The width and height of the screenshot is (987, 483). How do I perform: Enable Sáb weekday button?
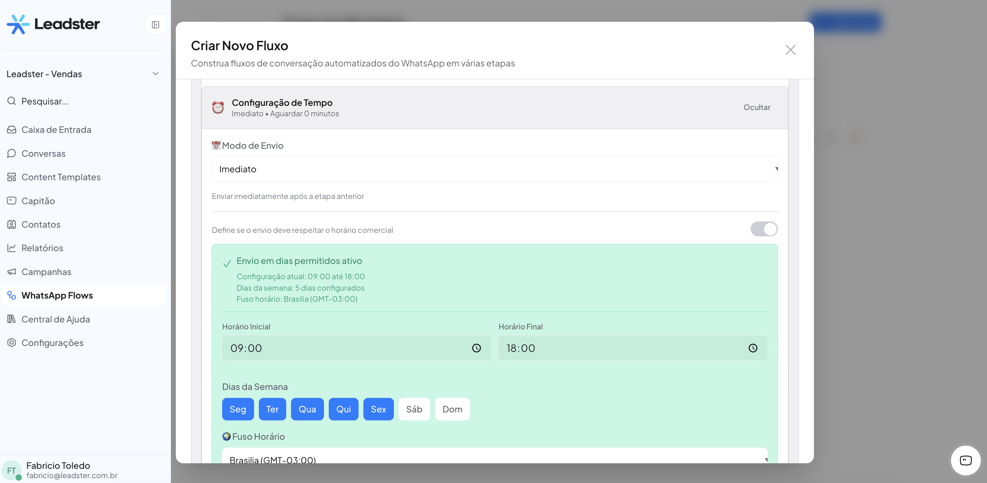(x=414, y=409)
